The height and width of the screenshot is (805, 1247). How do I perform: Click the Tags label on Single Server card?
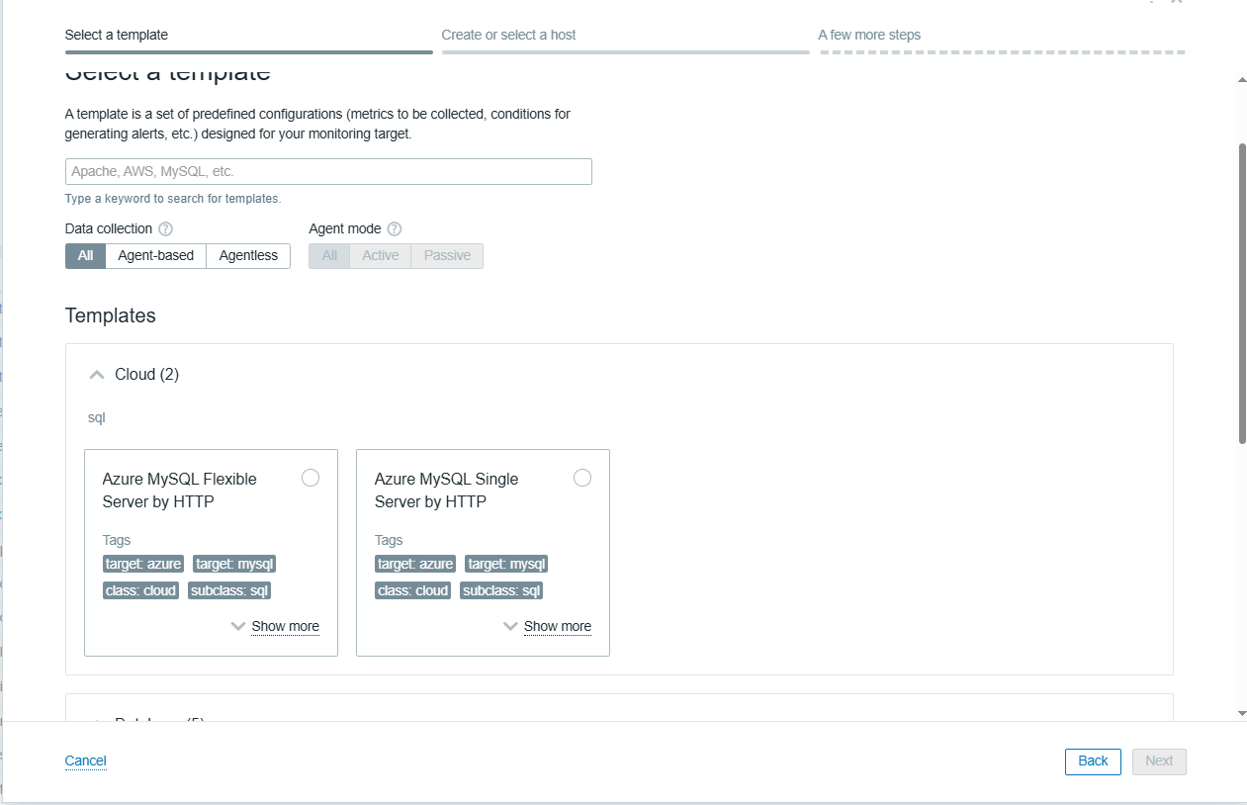(389, 541)
